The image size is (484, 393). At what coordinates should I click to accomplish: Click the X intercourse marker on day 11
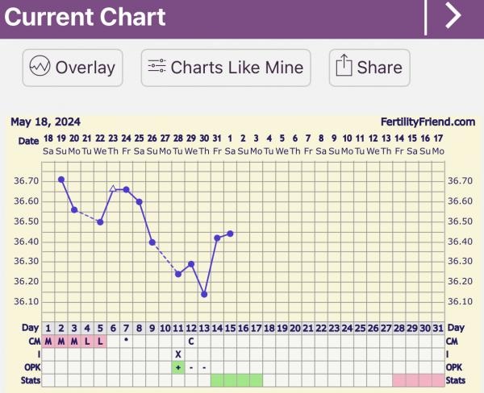pos(178,354)
